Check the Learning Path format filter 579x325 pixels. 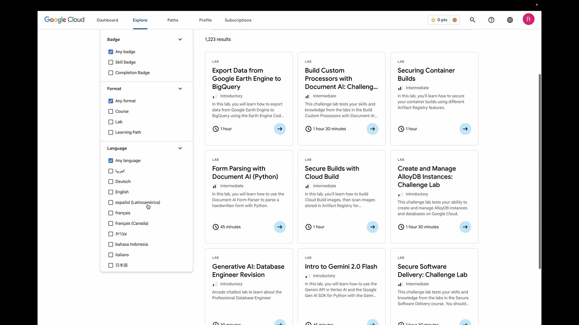110,132
